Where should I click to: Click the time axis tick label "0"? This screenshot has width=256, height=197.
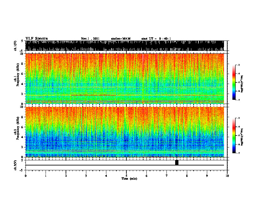coord(26,176)
